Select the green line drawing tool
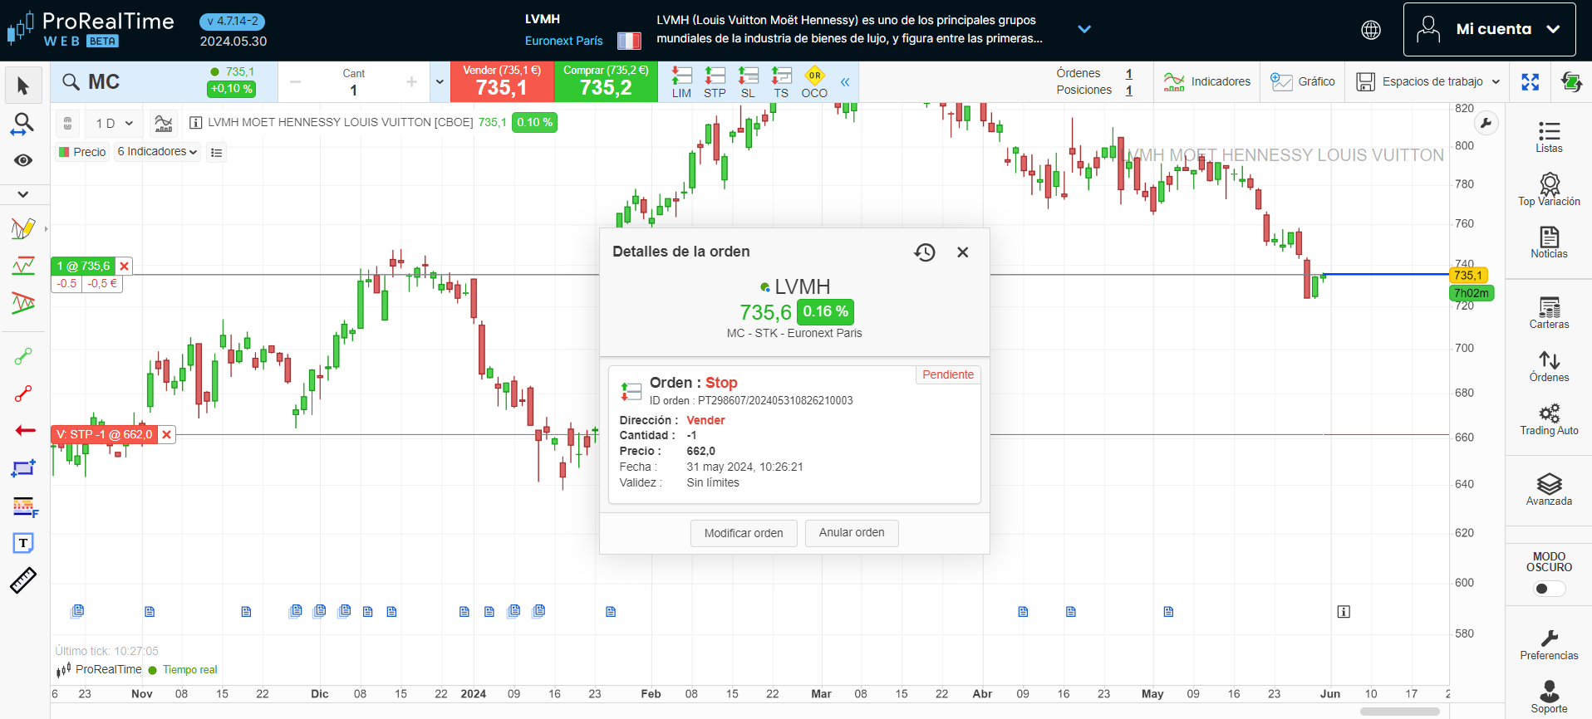This screenshot has height=719, width=1592. pos(23,356)
